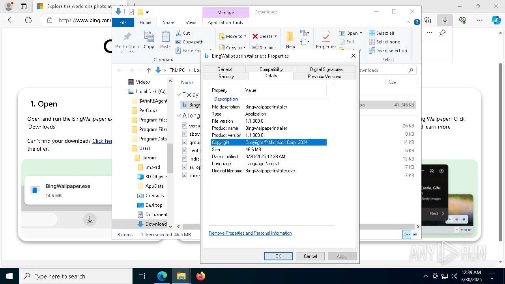This screenshot has width=505, height=284.
Task: Open the Security tab in Properties
Action: 226,77
